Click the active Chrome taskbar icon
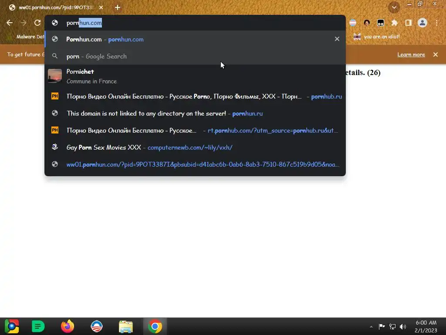The width and height of the screenshot is (446, 335). click(155, 326)
